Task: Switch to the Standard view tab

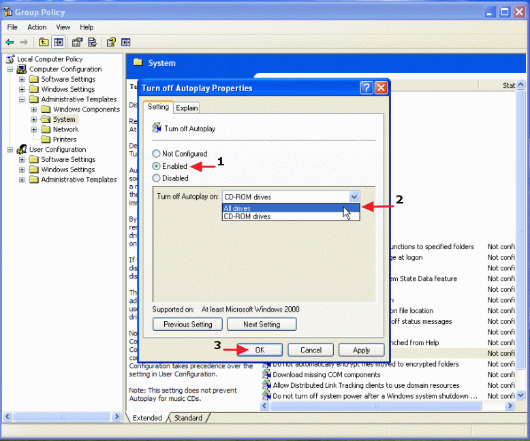Action: [188, 418]
